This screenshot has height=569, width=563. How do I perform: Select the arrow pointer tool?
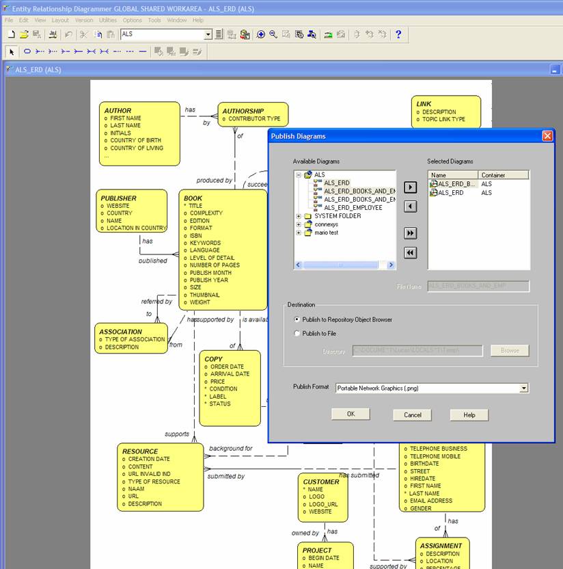12,51
